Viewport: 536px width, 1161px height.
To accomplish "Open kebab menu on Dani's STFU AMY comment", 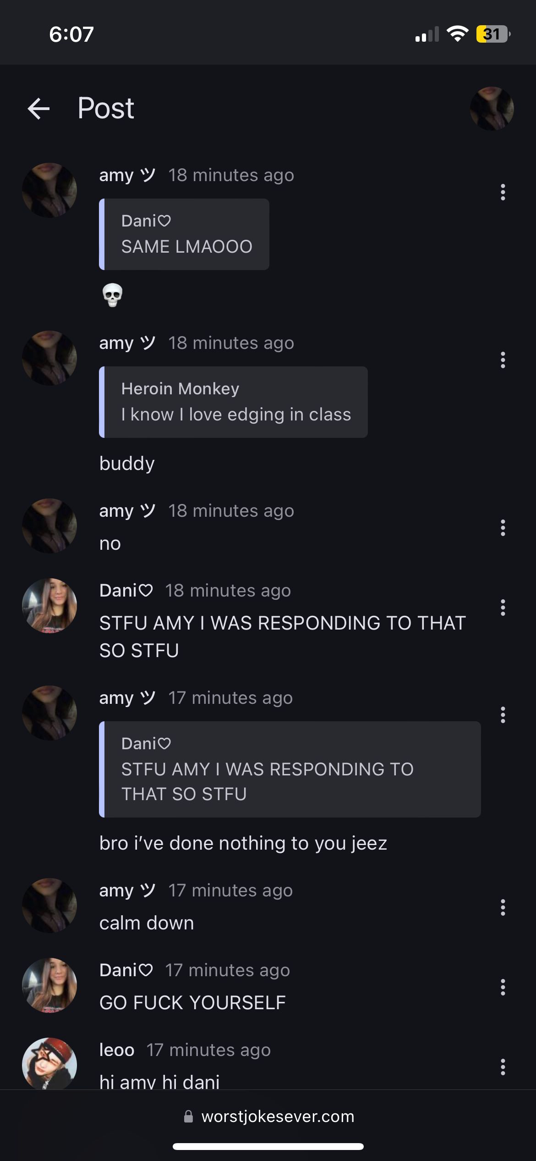I will pos(503,608).
